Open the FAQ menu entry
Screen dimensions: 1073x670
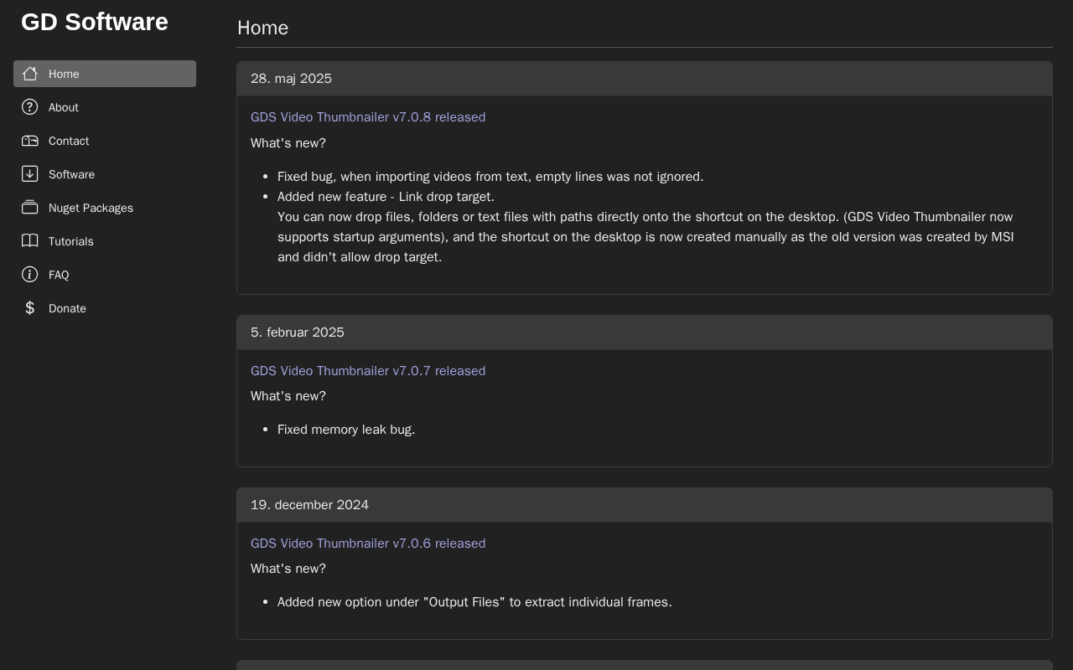pyautogui.click(x=59, y=275)
